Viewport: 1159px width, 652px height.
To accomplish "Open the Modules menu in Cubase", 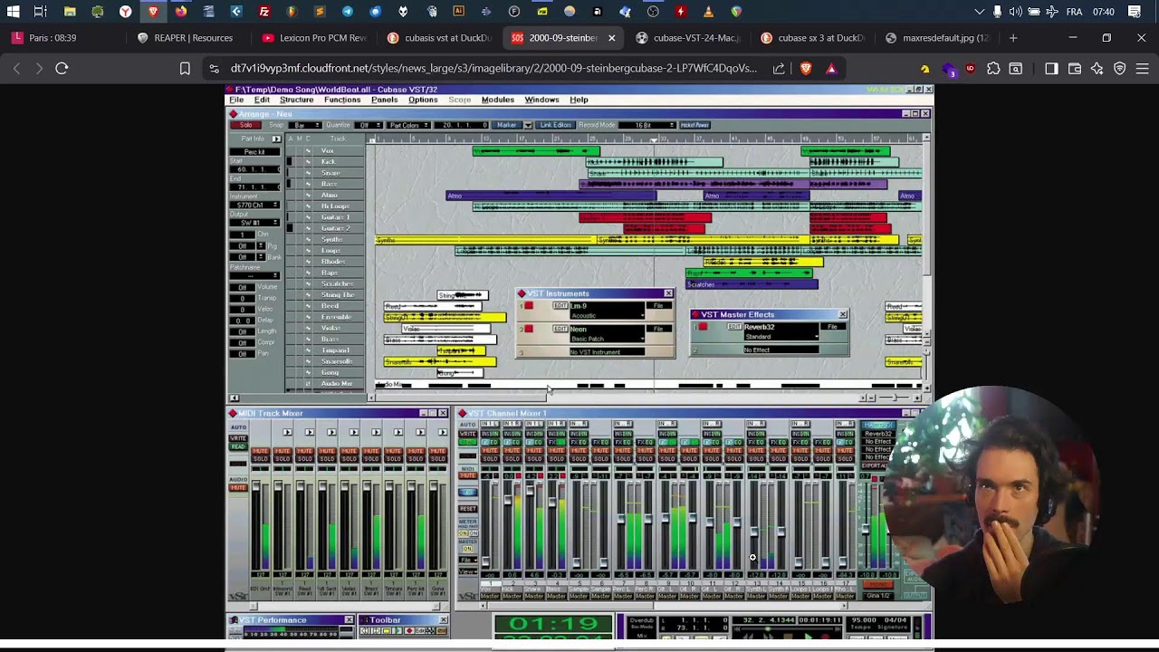I will click(x=497, y=100).
